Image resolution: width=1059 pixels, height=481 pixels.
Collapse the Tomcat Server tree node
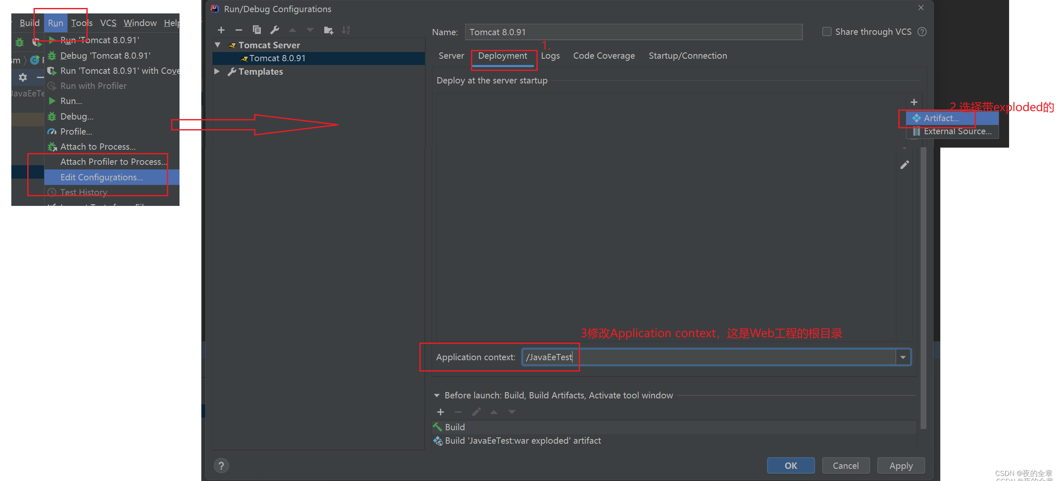[x=218, y=45]
